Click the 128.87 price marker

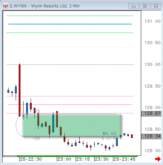click(151, 113)
